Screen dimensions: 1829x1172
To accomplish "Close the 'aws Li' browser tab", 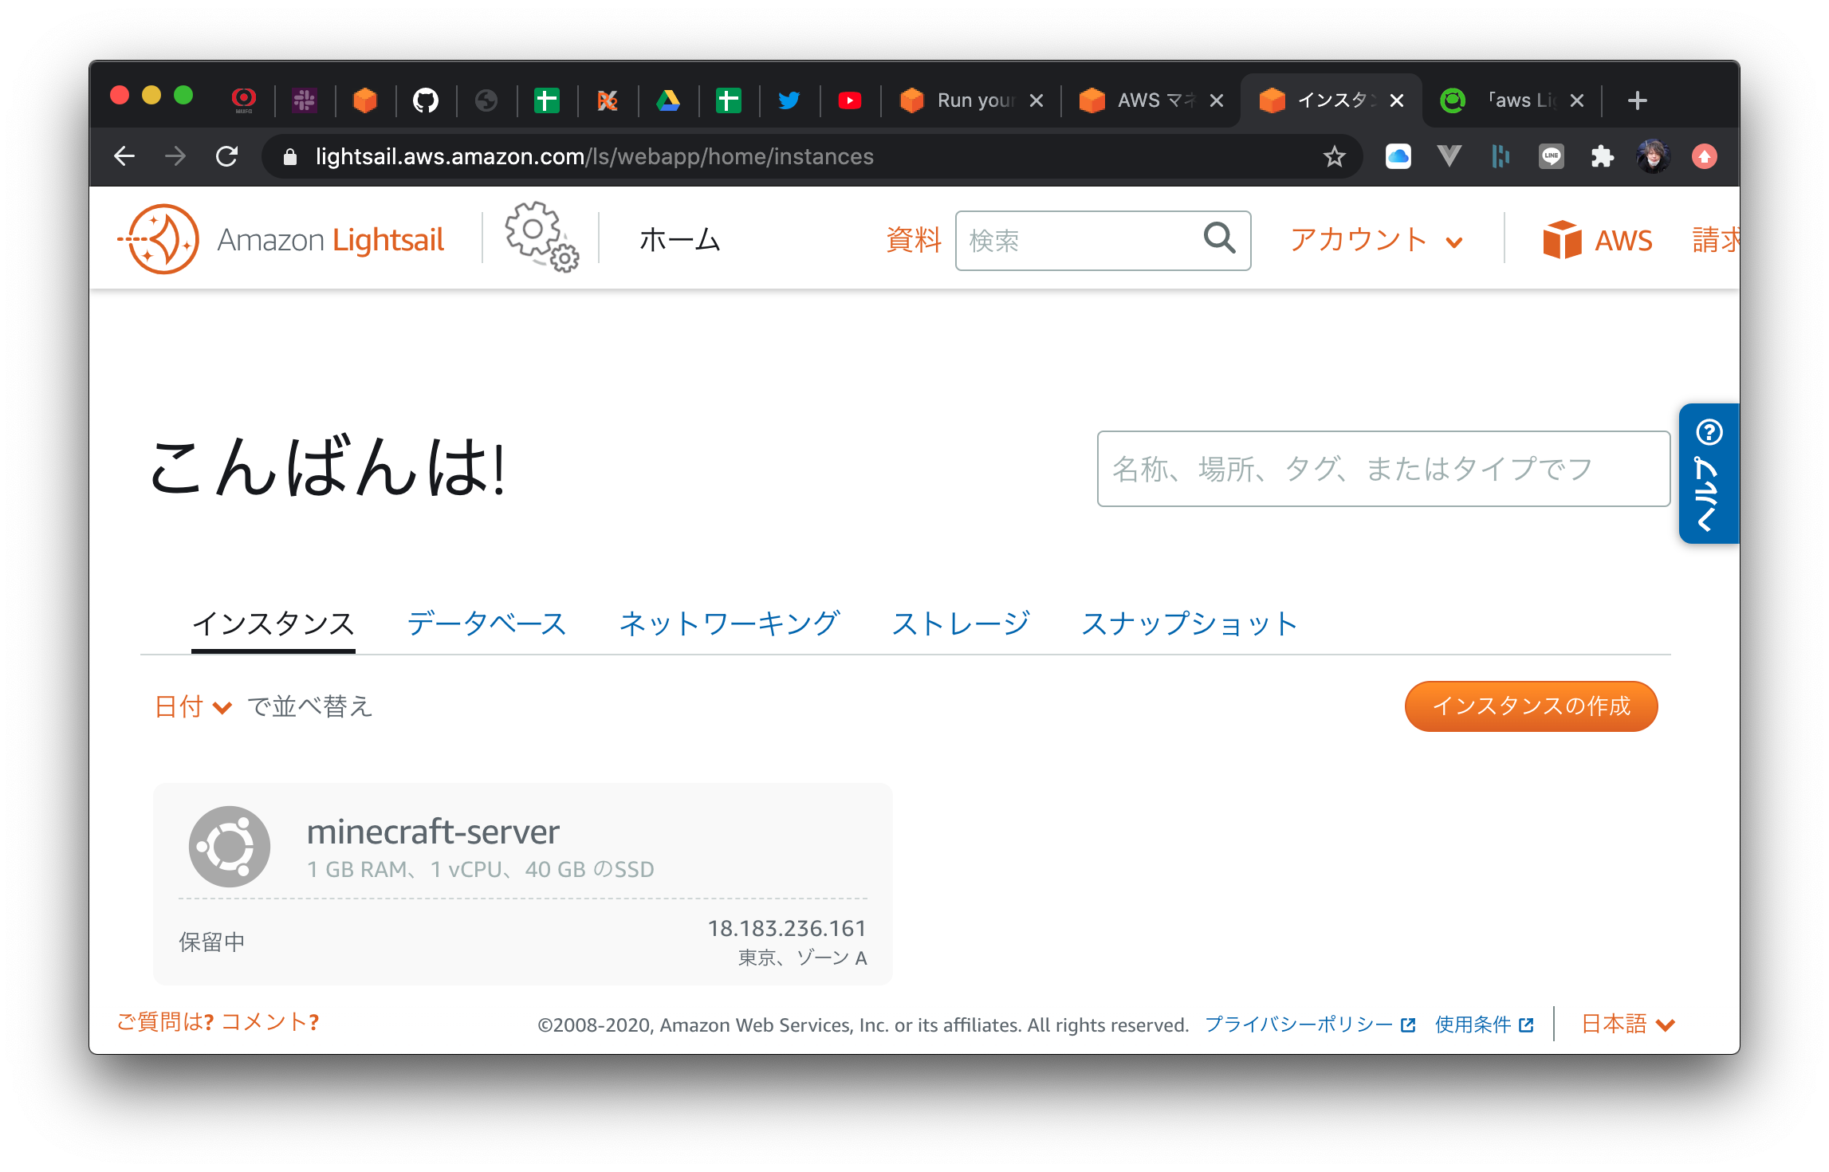I will point(1577,100).
